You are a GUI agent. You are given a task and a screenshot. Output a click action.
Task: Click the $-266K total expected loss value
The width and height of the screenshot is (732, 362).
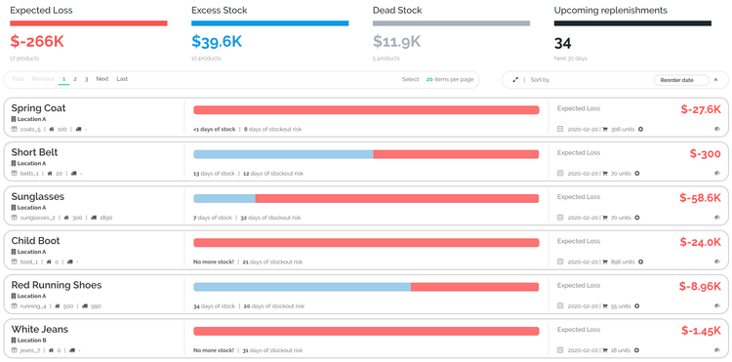click(x=37, y=42)
